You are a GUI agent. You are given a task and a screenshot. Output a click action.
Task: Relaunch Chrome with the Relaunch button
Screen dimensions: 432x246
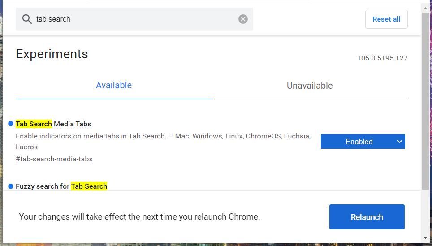[x=367, y=217]
